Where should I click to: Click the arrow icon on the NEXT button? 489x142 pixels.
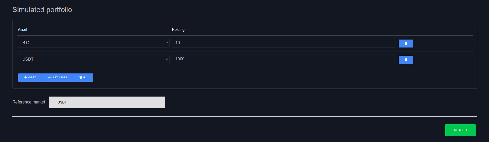pos(465,130)
